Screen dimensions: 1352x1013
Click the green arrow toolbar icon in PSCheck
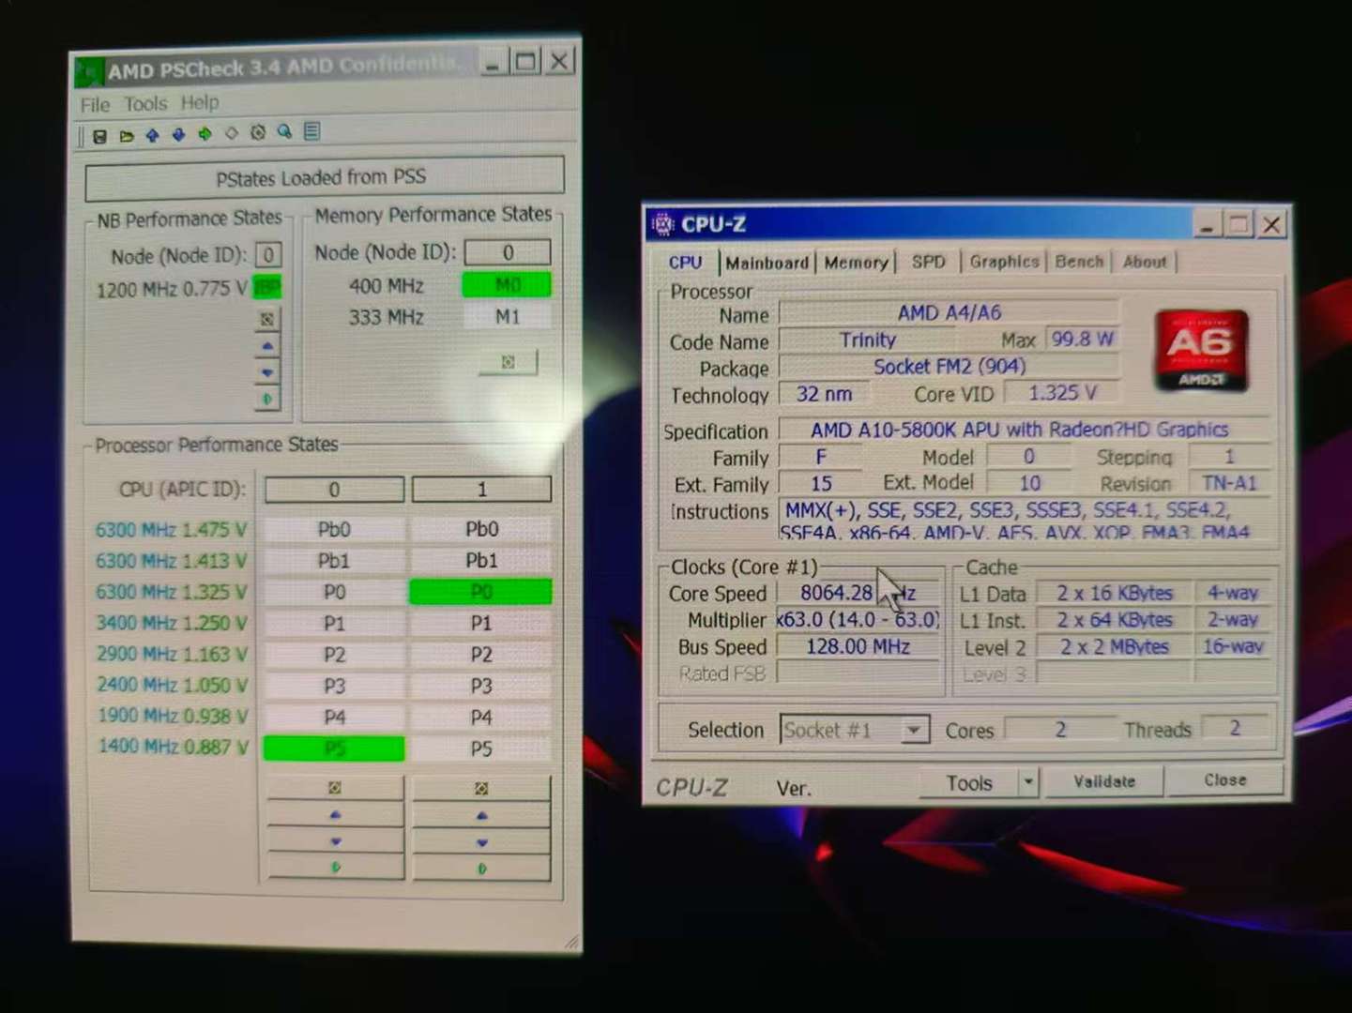(205, 134)
